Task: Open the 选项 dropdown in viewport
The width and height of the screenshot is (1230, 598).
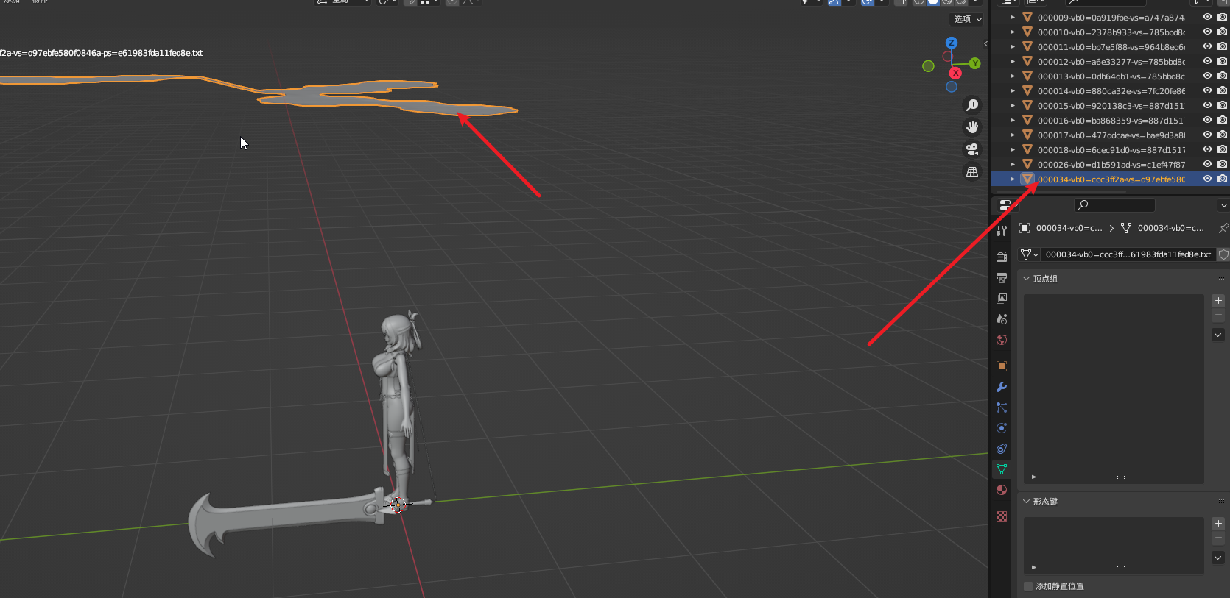Action: 968,19
